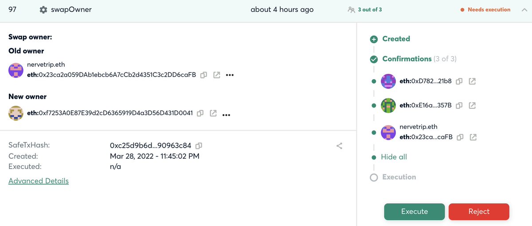Click the Reject button
The width and height of the screenshot is (532, 226).
tap(479, 211)
